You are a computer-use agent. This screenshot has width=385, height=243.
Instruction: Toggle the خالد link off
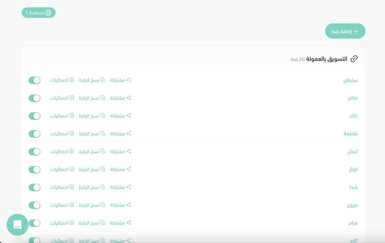[x=35, y=116]
